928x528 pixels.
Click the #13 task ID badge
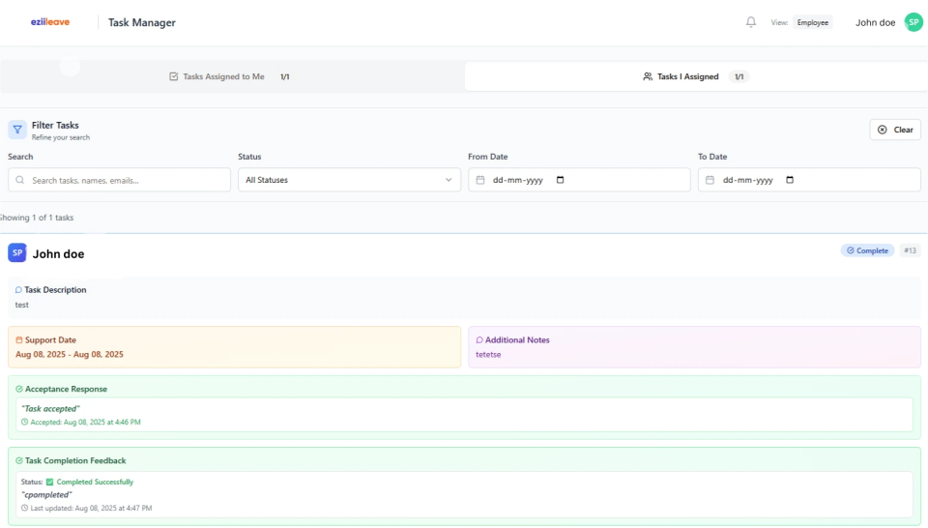[910, 250]
